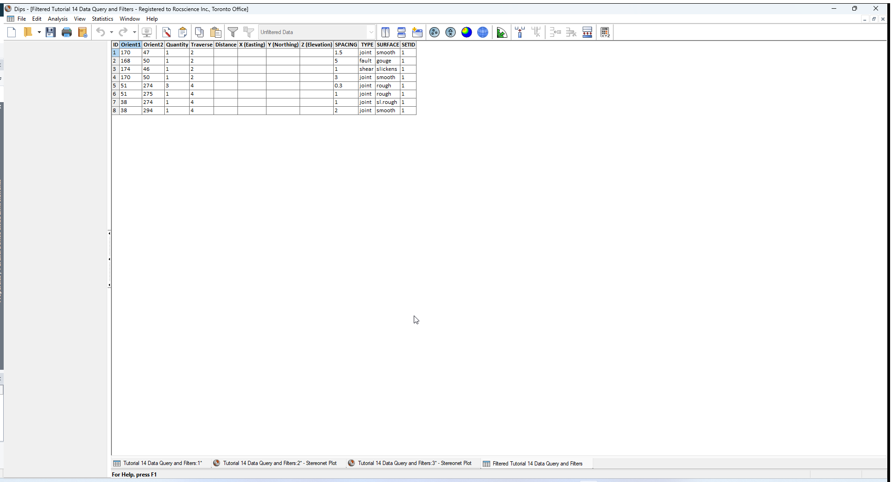The width and height of the screenshot is (891, 482).
Task: Tile the windows vertically
Action: point(386,32)
